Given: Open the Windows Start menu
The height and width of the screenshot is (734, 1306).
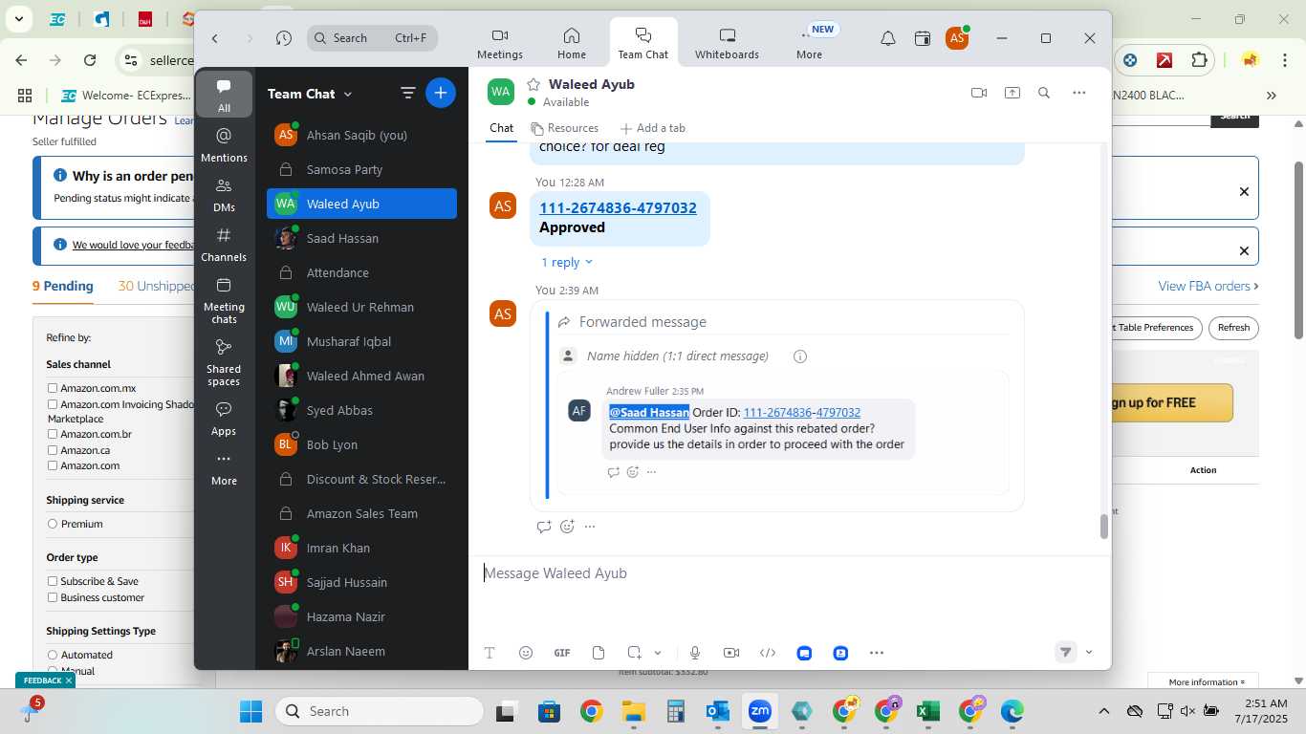Looking at the screenshot, I should point(250,711).
